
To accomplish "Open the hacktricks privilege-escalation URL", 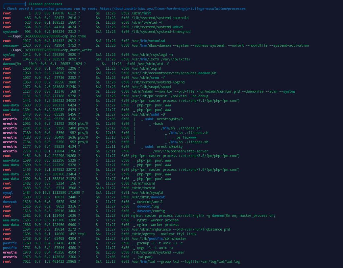I will pyautogui.click(x=172, y=9).
